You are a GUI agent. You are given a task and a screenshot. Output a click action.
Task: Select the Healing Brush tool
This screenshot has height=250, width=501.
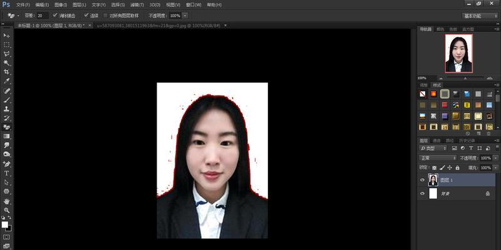pos(6,91)
